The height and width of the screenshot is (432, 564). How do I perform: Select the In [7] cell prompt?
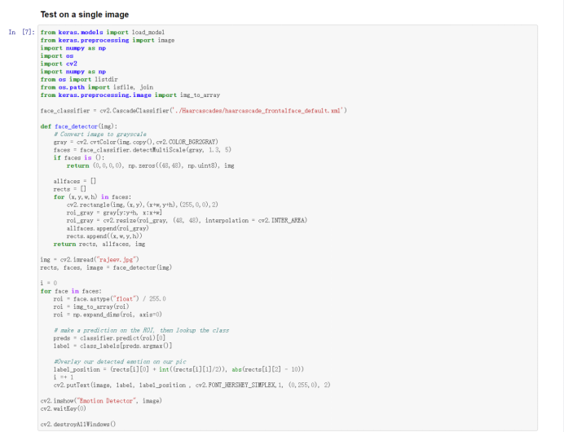click(21, 32)
